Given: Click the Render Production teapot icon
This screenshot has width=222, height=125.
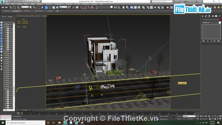Looking at the screenshot, I should [155, 7].
